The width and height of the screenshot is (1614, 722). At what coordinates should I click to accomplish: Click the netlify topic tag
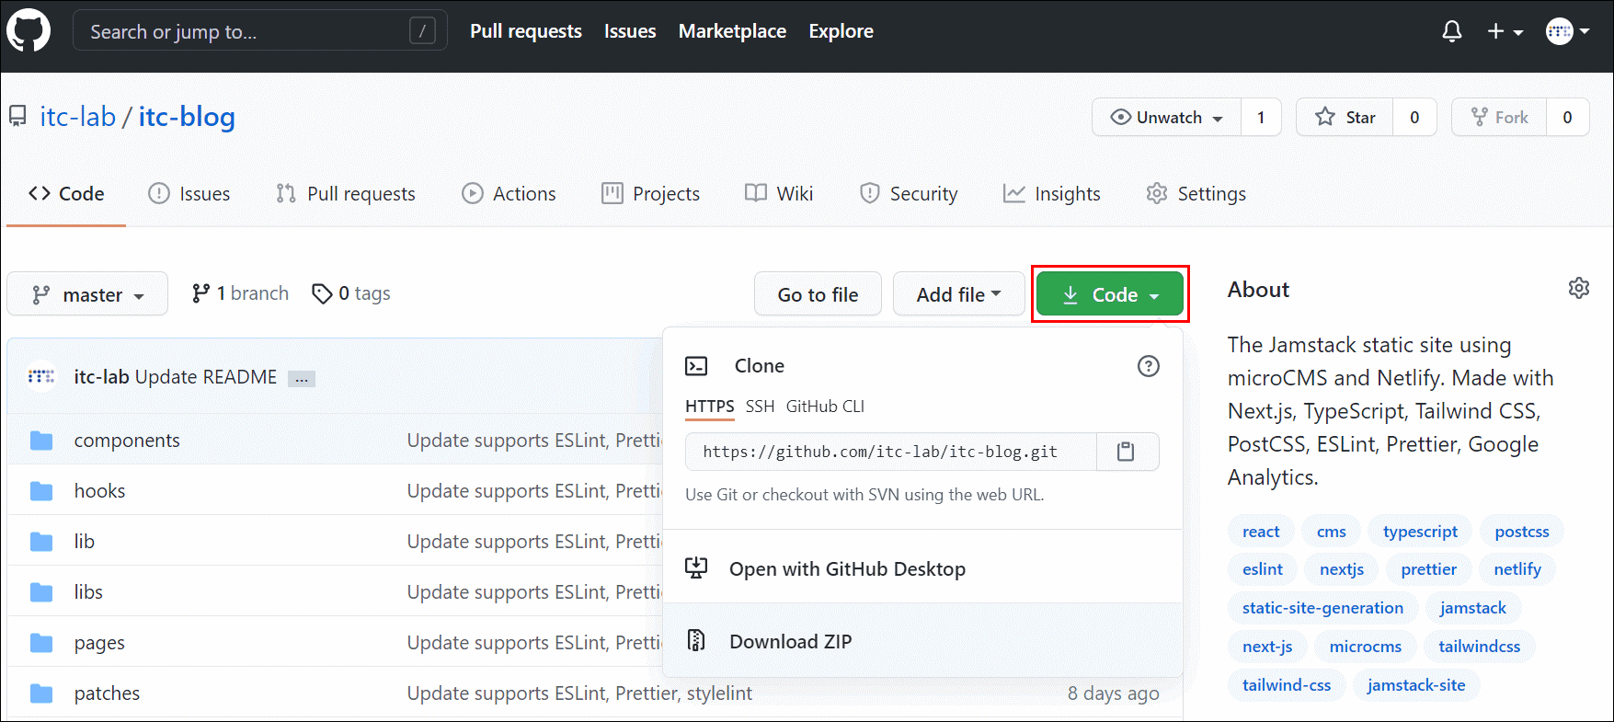tap(1517, 569)
